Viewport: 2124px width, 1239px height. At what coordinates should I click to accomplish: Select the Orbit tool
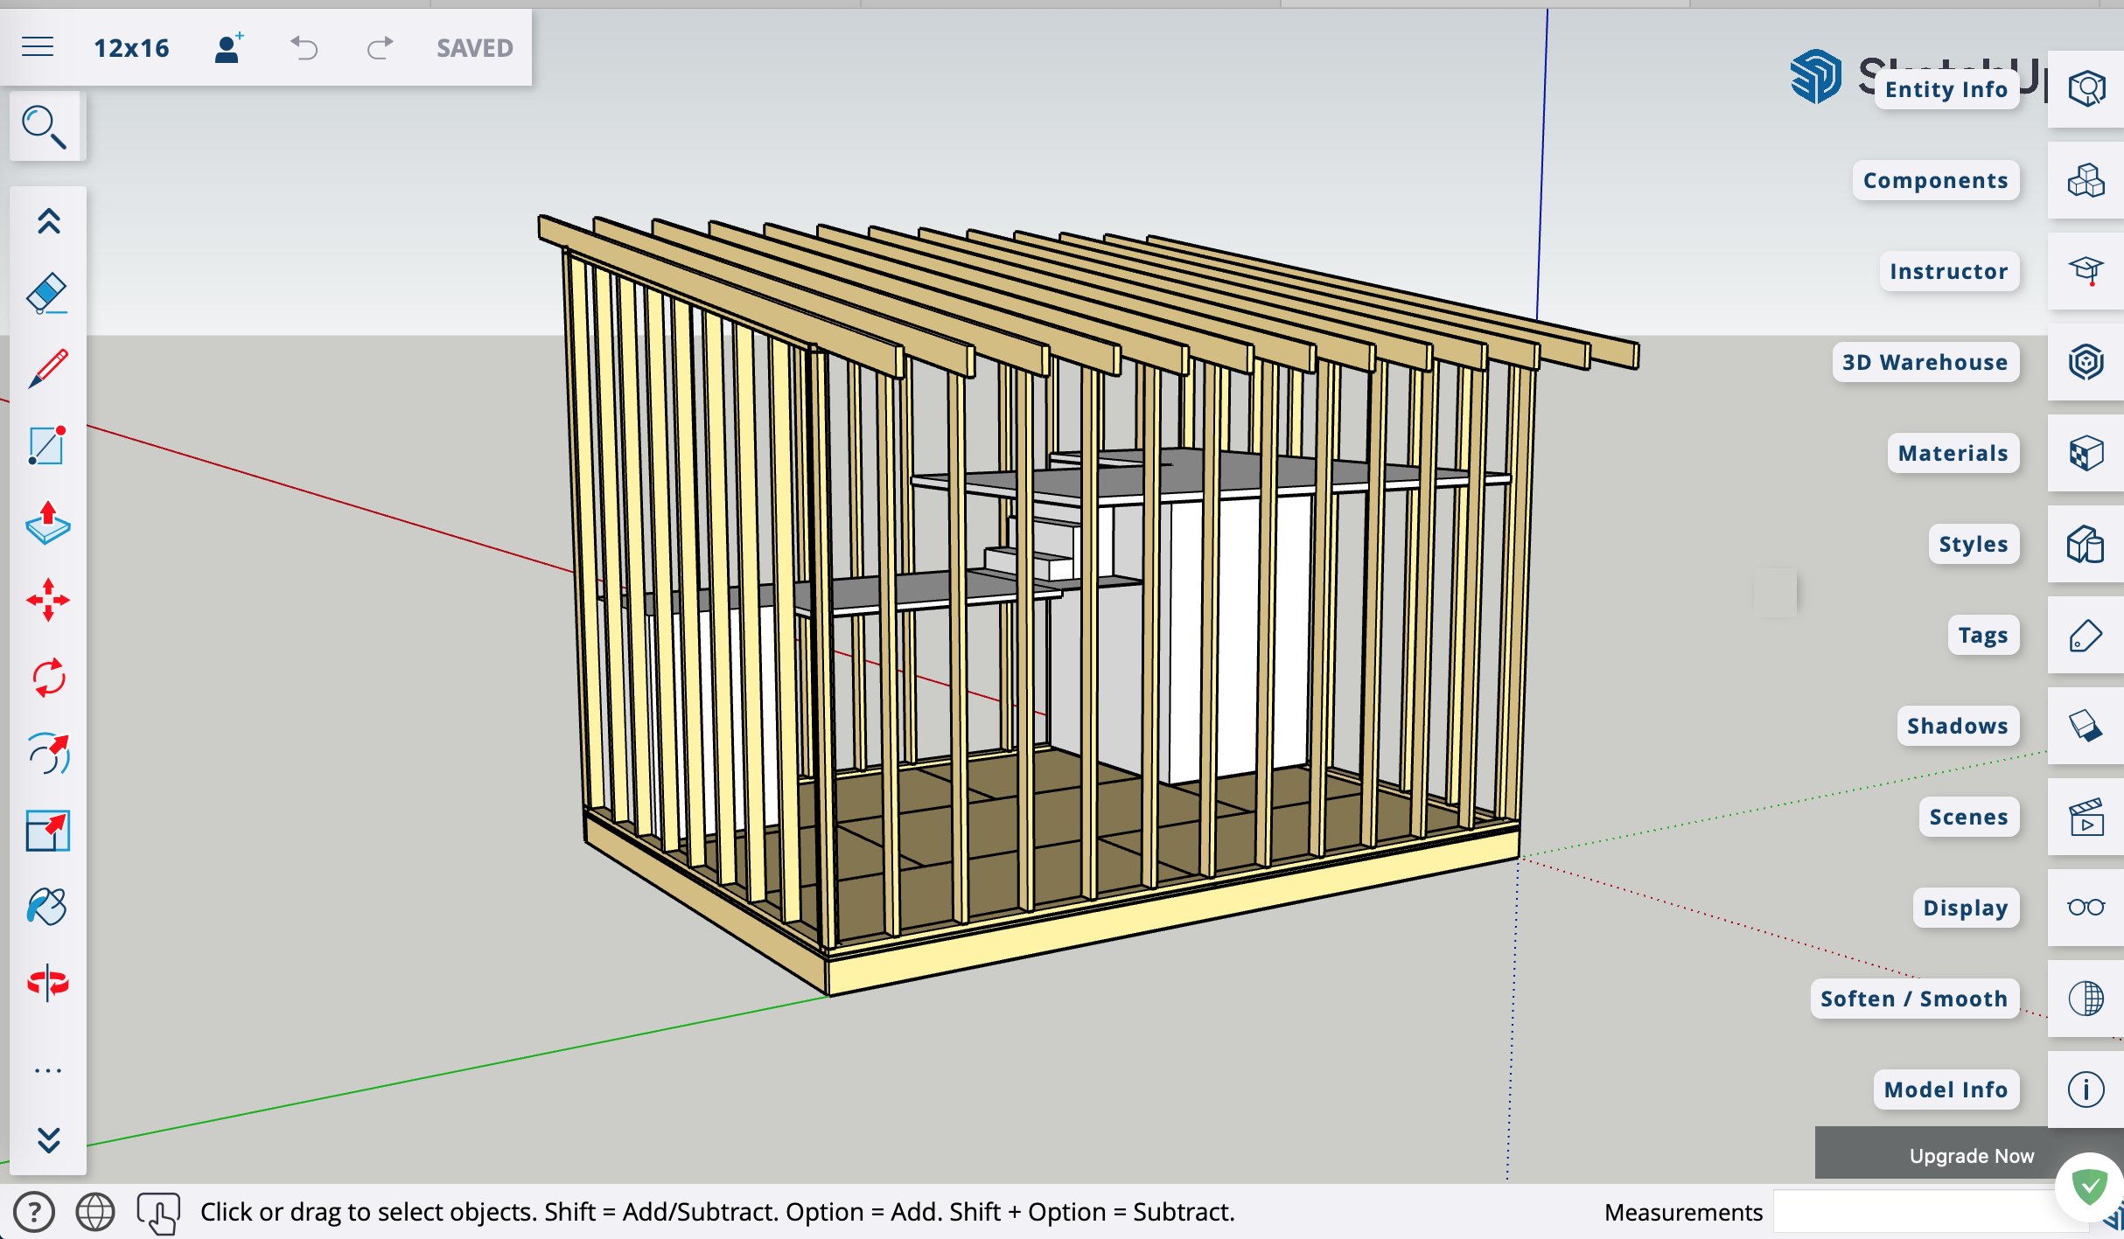click(47, 983)
